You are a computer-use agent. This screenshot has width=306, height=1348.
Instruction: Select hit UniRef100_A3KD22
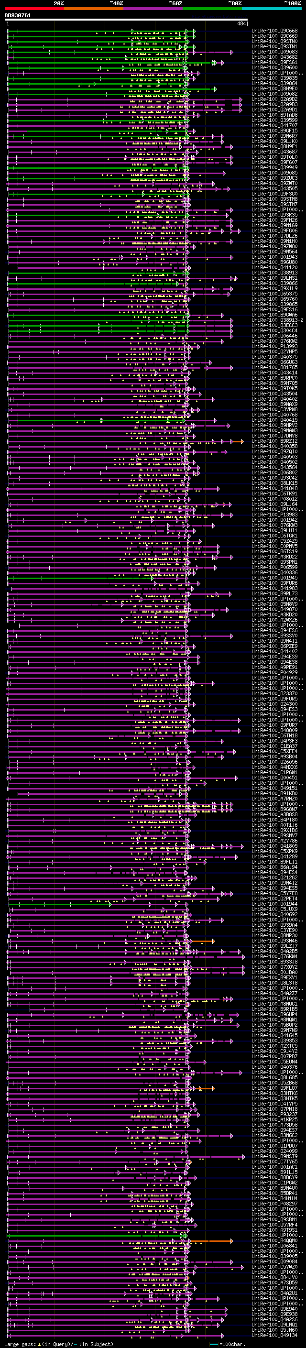coord(274,557)
